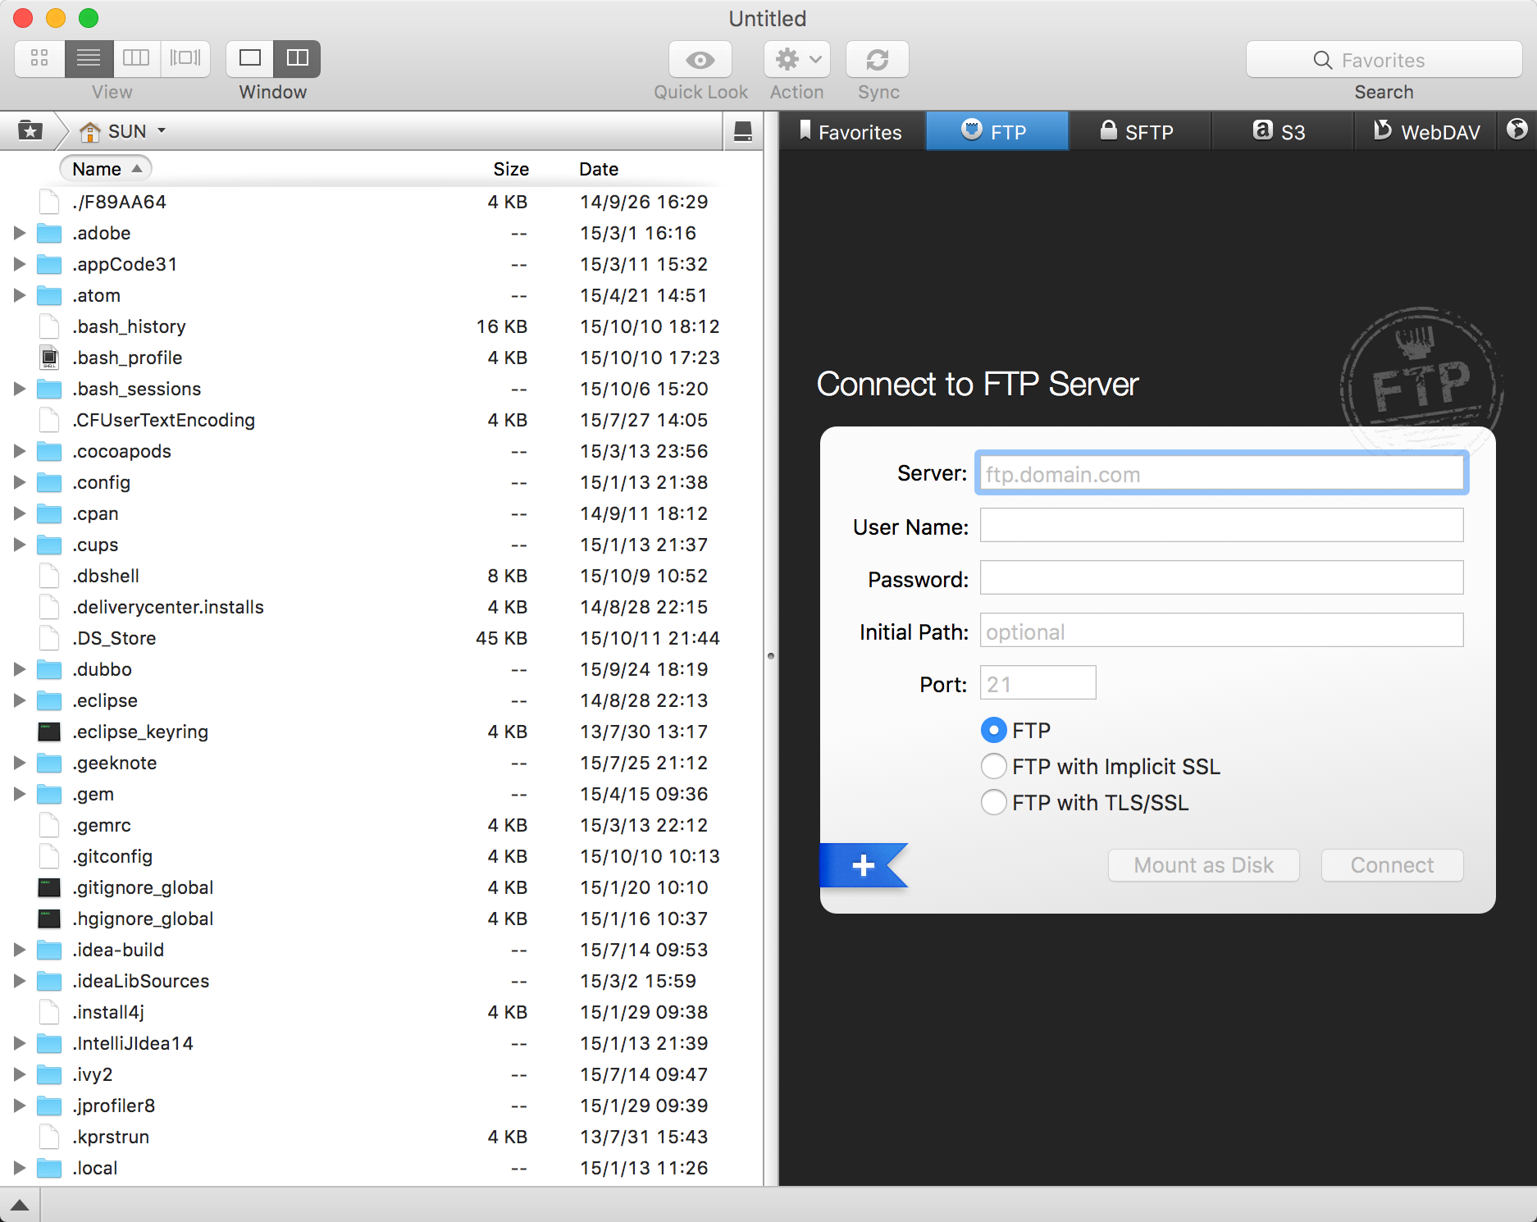Select the list view icon

point(89,58)
